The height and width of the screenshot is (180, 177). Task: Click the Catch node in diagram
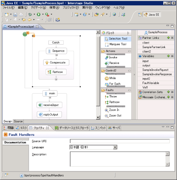tap(56, 42)
